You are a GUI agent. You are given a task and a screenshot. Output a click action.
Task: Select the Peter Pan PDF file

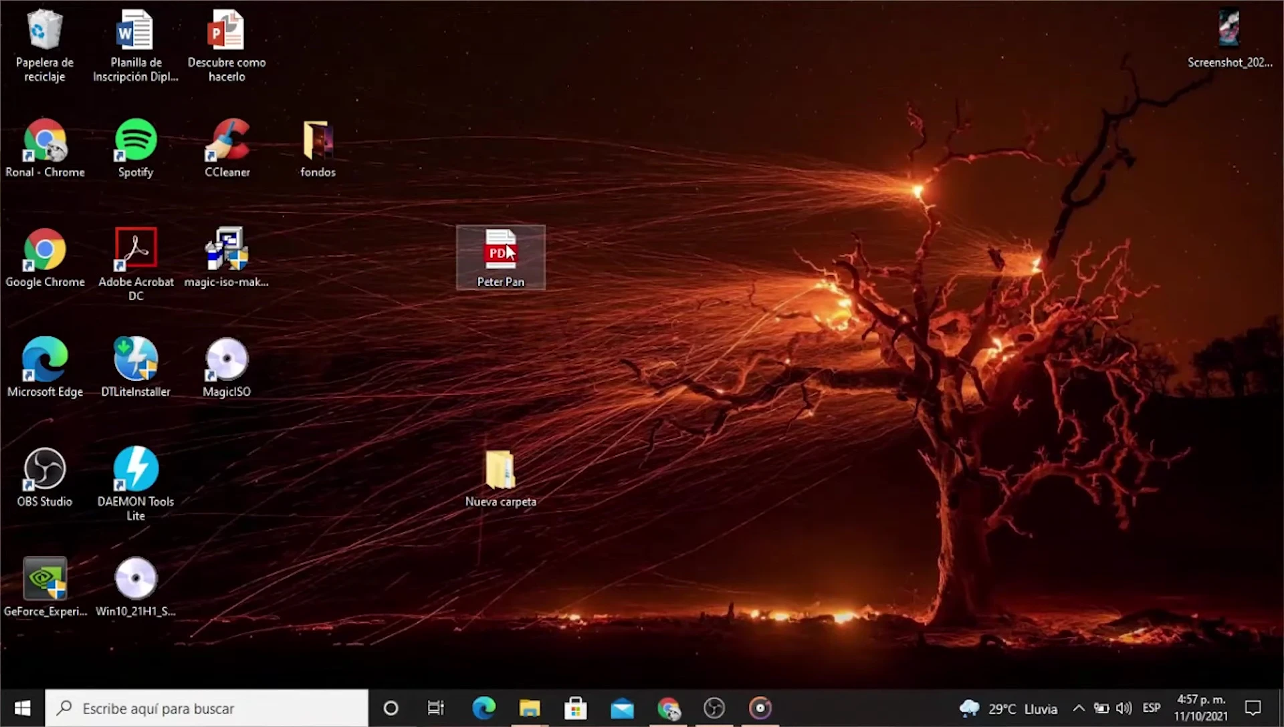[x=501, y=258]
